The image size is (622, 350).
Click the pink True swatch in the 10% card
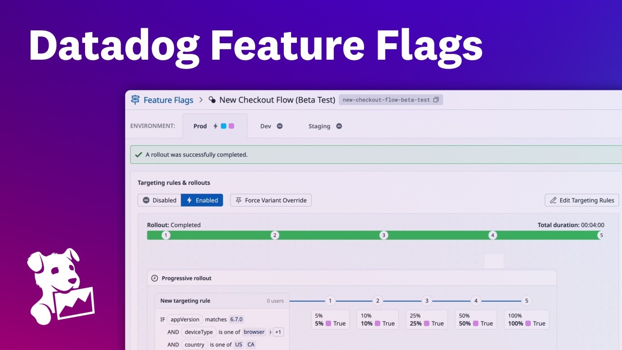[378, 323]
